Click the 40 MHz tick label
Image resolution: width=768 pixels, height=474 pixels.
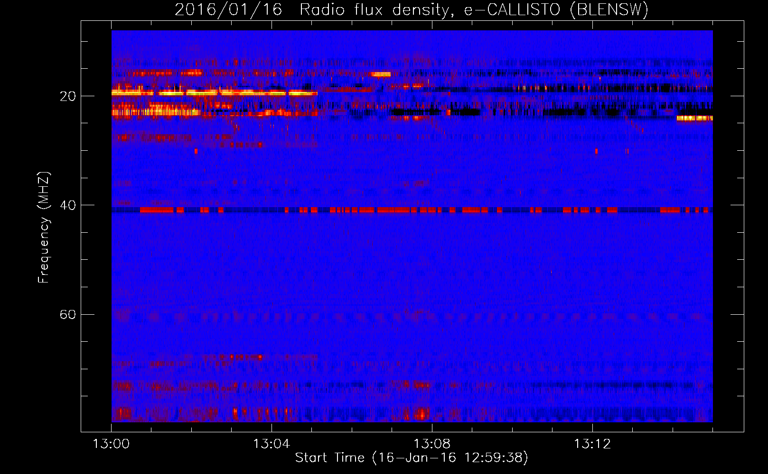tap(68, 205)
